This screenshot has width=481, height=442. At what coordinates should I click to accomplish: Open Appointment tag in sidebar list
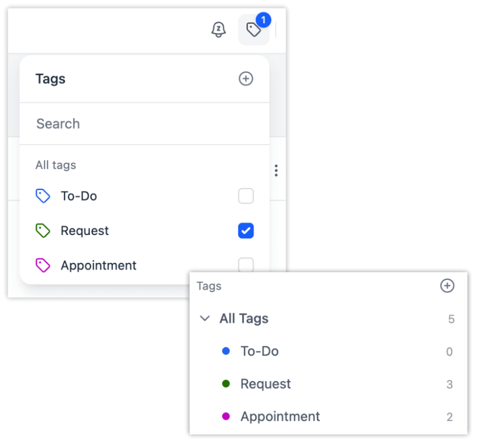(x=280, y=417)
